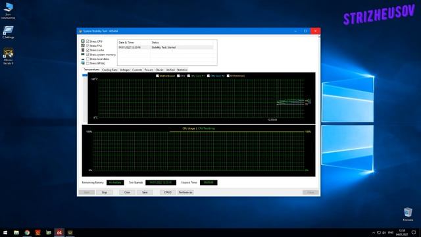Open File Explorer from taskbar
The image size is (421, 237).
[x=16, y=232]
